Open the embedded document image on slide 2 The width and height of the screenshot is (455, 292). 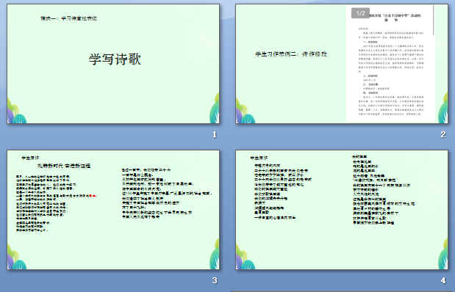tap(390, 64)
